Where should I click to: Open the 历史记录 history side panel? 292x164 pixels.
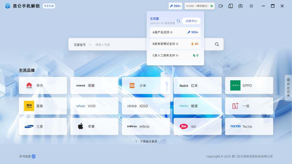[x=288, y=88]
